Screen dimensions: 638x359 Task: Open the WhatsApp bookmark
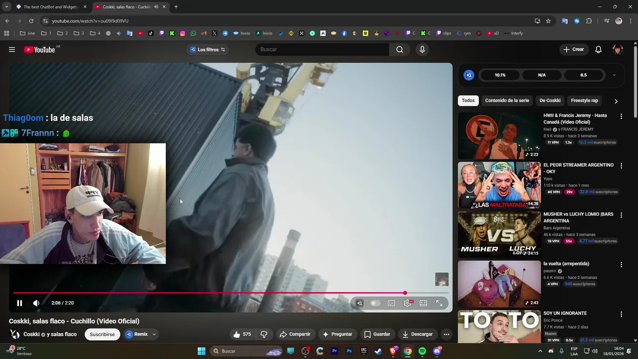pyautogui.click(x=193, y=33)
